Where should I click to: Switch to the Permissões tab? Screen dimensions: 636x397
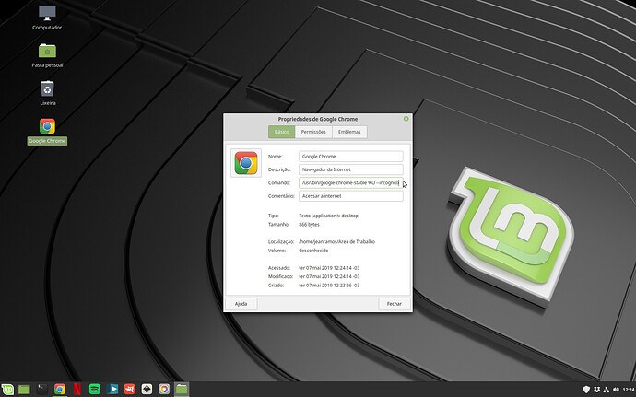click(x=313, y=132)
